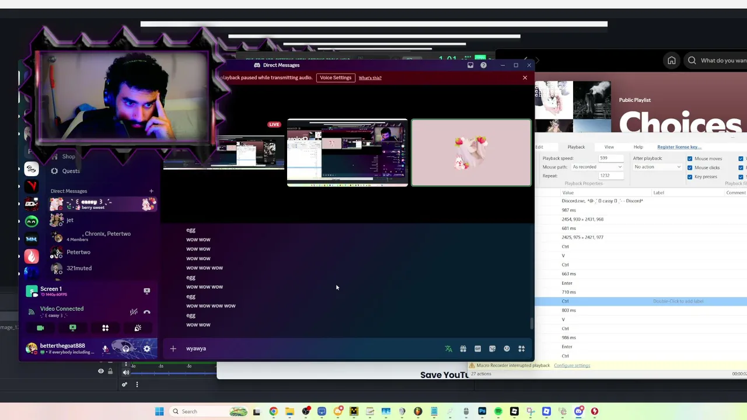
Task: Click Spotify Home button
Action: pyautogui.click(x=672, y=61)
